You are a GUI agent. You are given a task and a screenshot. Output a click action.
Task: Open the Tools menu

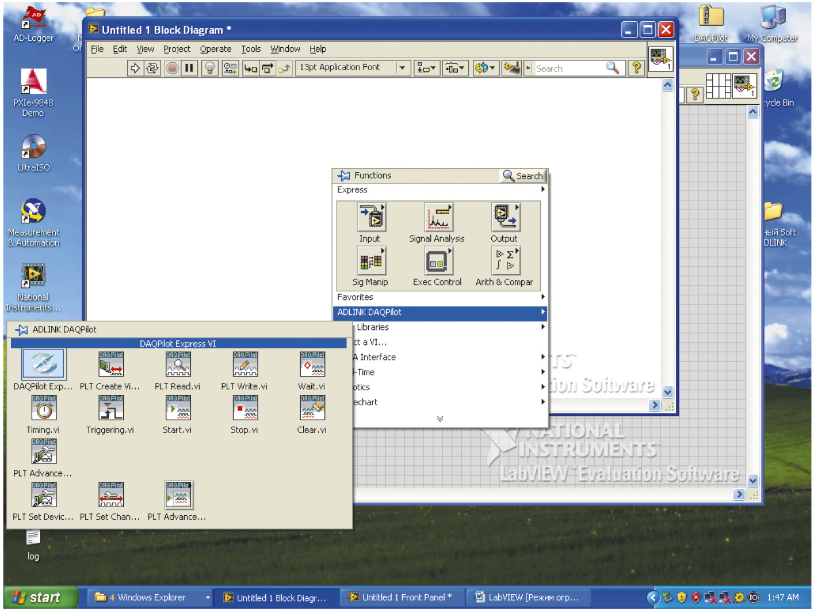251,50
